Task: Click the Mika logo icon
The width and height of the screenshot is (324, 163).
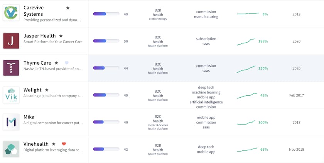Action: (x=11, y=122)
